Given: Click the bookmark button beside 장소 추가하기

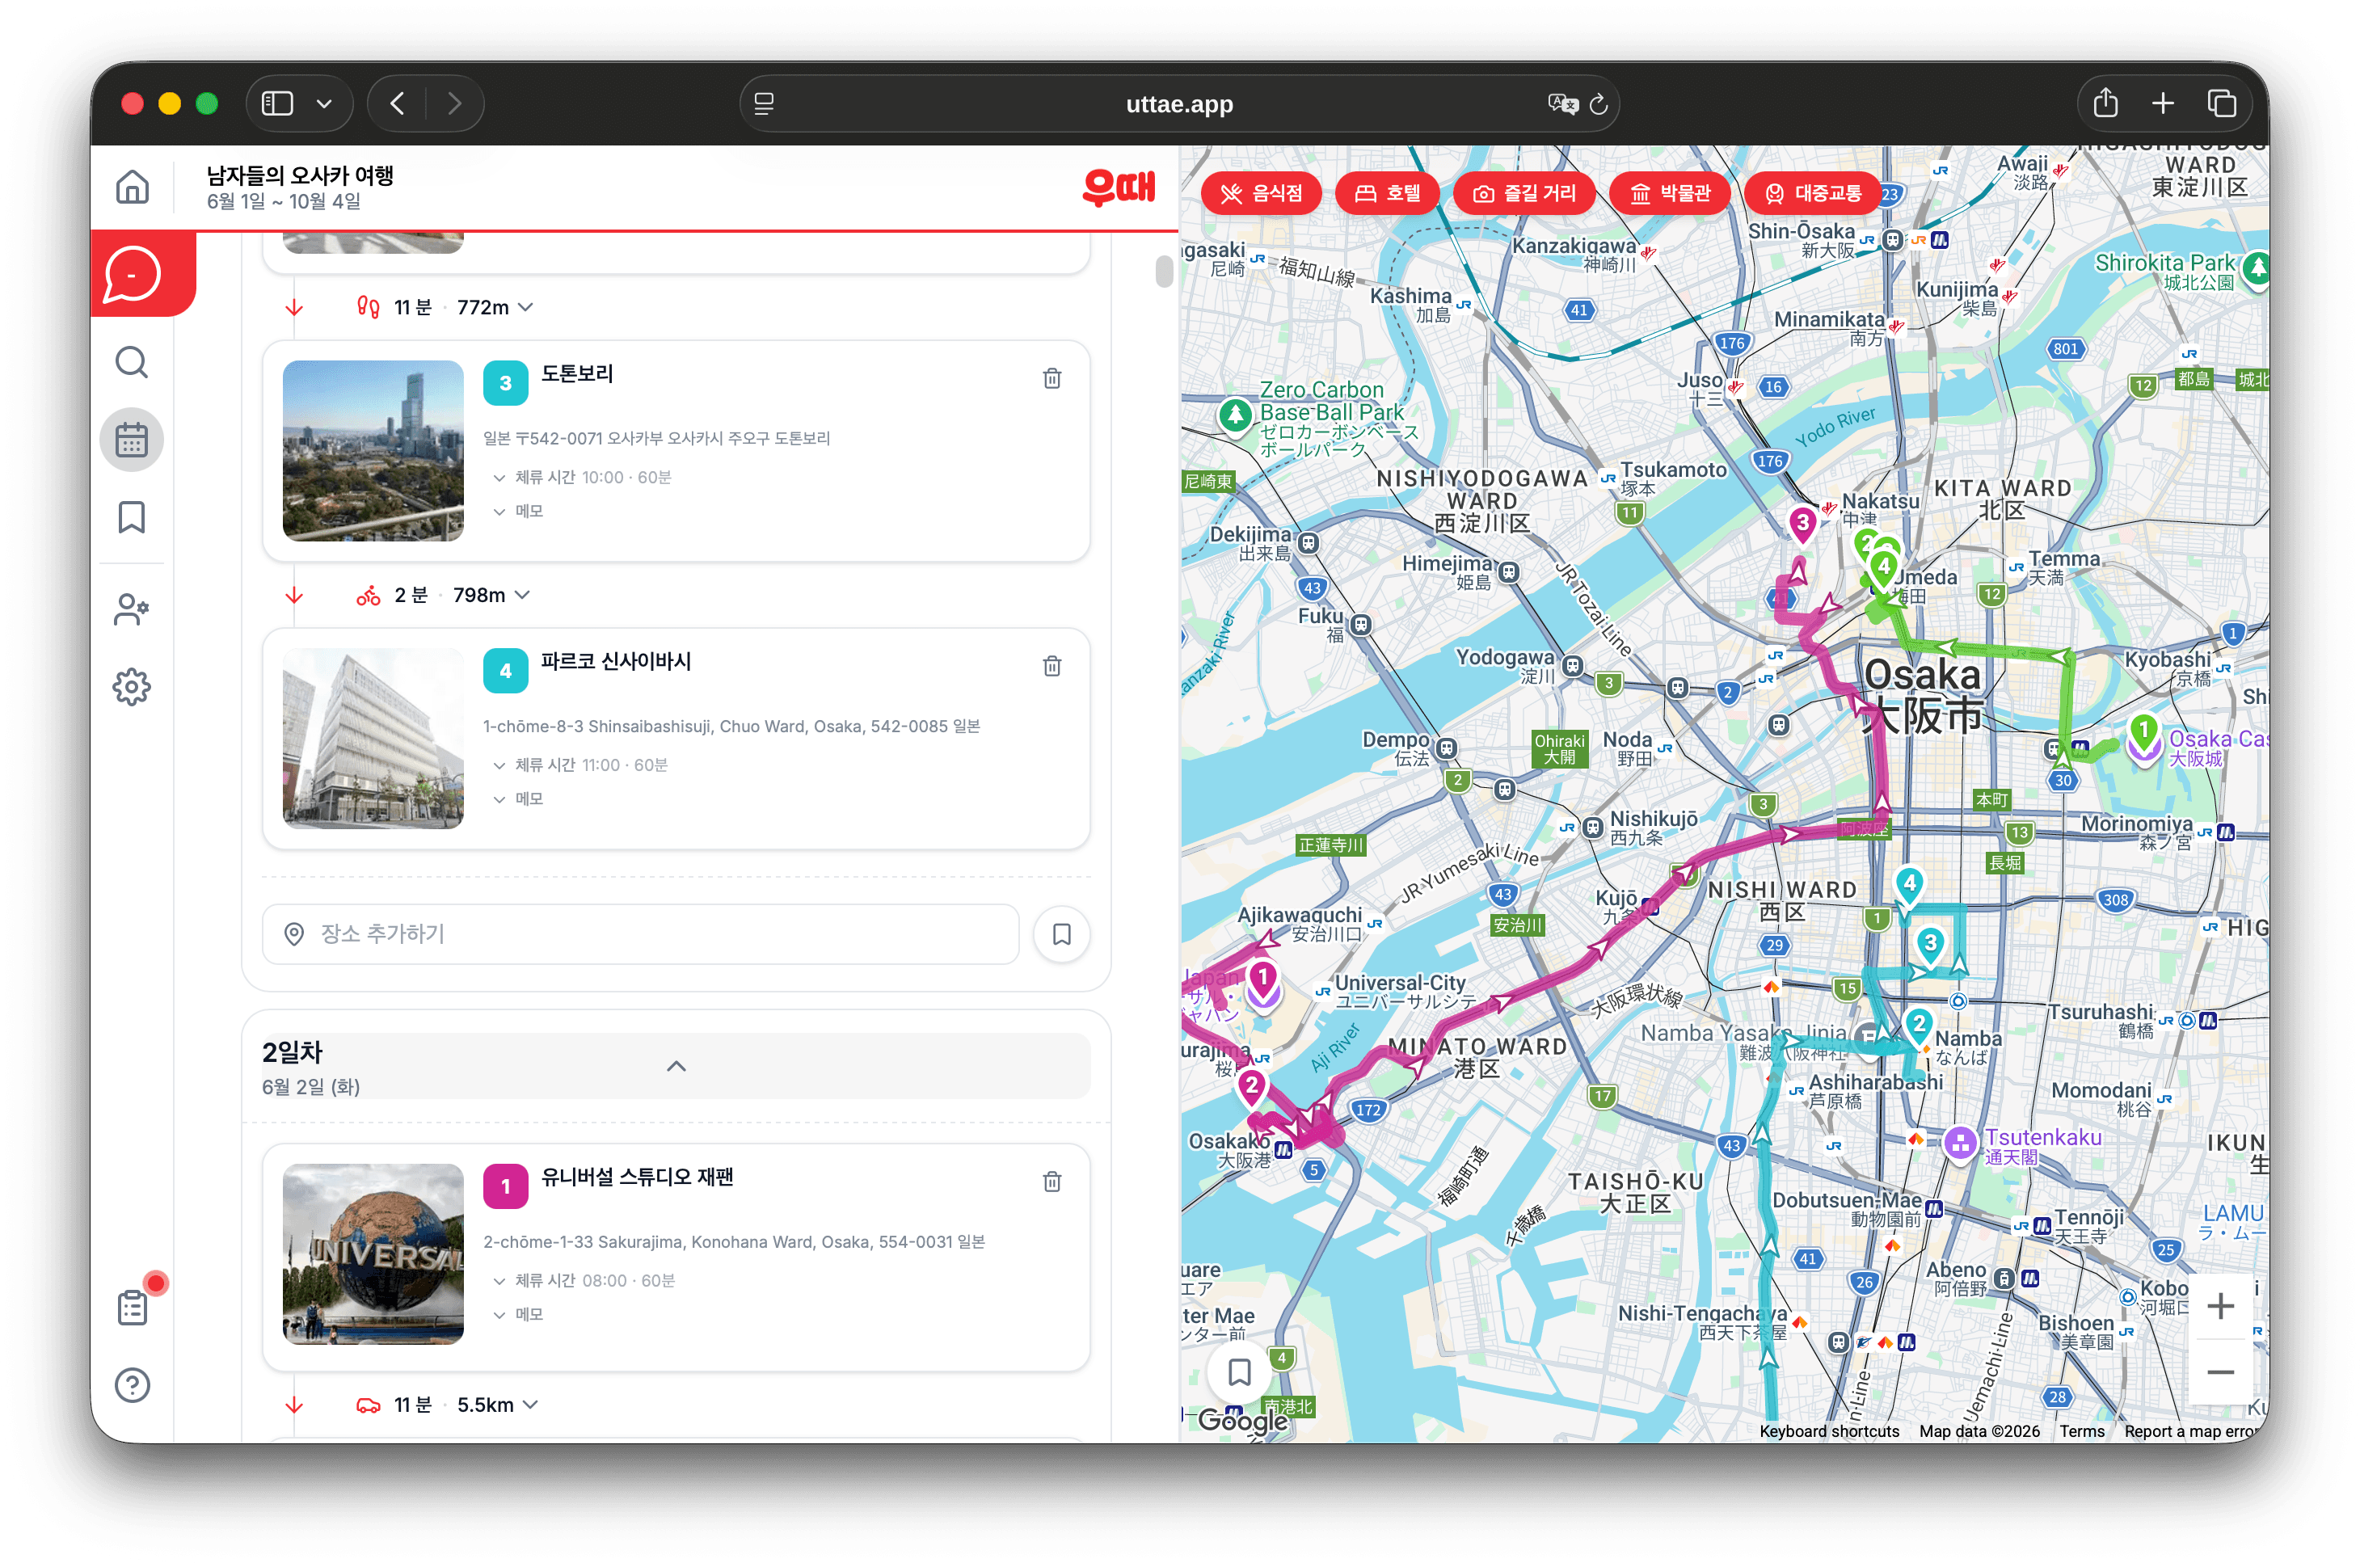Looking at the screenshot, I should (1061, 934).
